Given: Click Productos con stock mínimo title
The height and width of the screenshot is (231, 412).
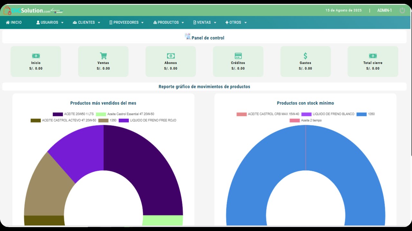Looking at the screenshot, I should [305, 103].
